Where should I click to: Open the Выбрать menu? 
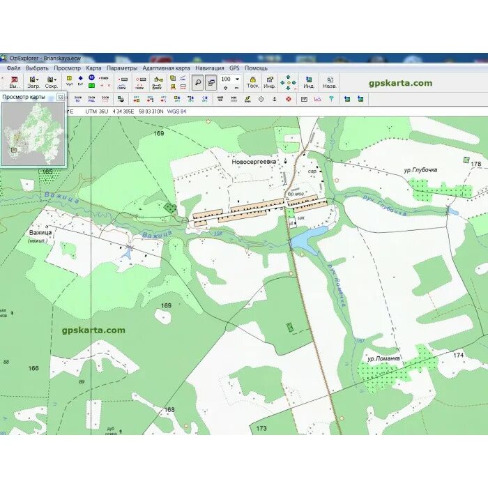[37, 68]
